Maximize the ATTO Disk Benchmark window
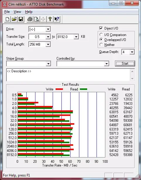The width and height of the screenshot is (141, 180). (x=121, y=3)
